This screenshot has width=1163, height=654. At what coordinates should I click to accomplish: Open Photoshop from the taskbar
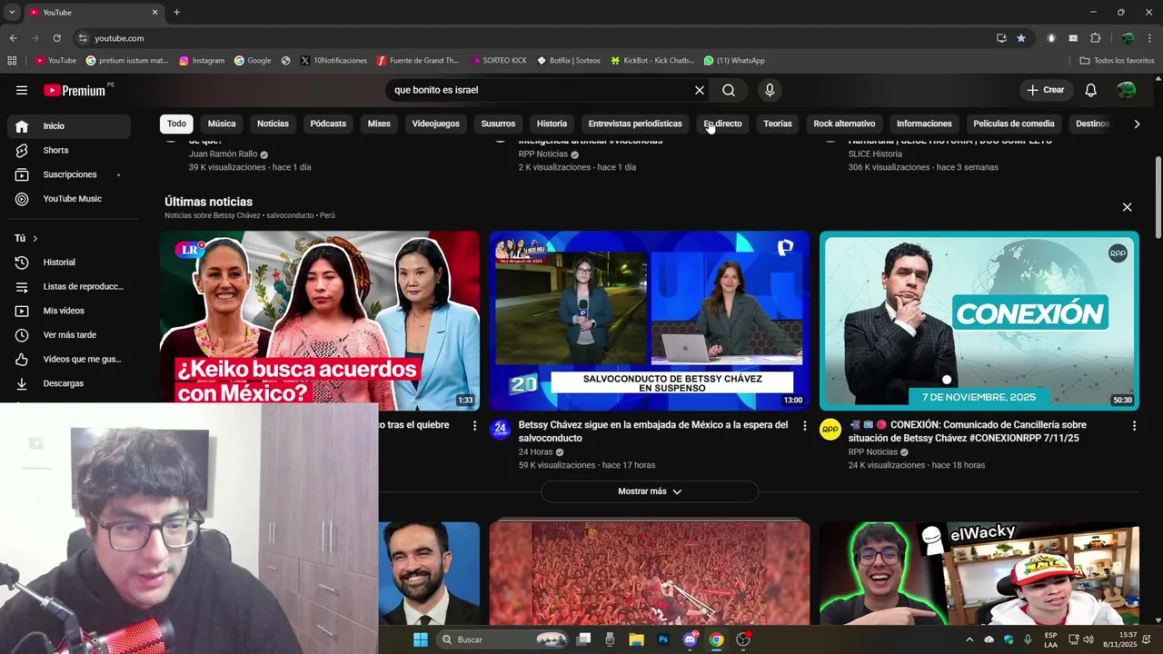point(663,639)
